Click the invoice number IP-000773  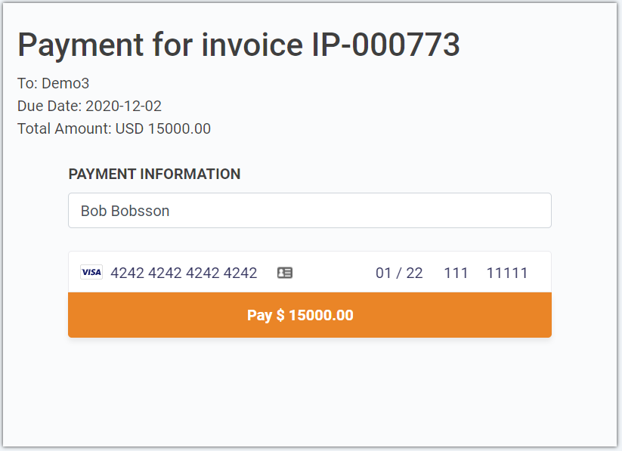386,45
